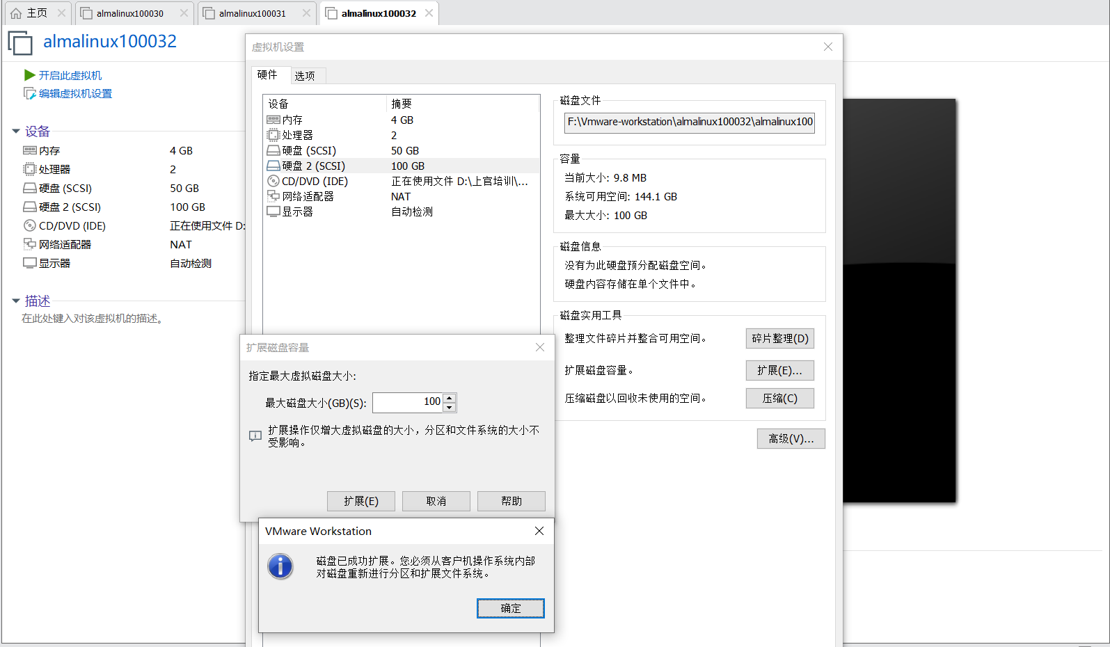The width and height of the screenshot is (1110, 647).
Task: Close the VMware Workstation message box
Action: [x=539, y=531]
